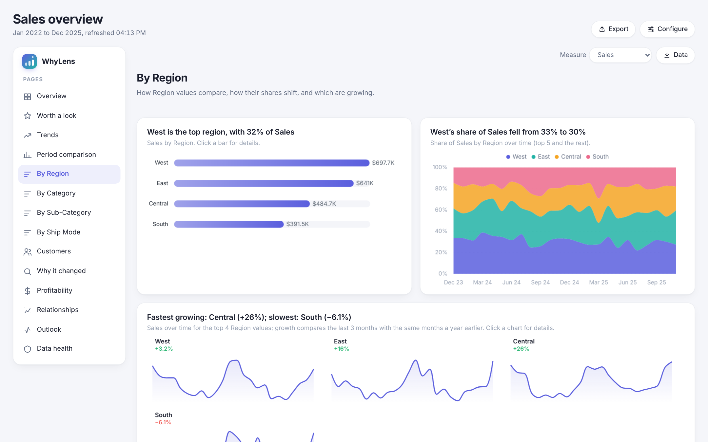Click the Outlook pulse icon

click(x=28, y=330)
